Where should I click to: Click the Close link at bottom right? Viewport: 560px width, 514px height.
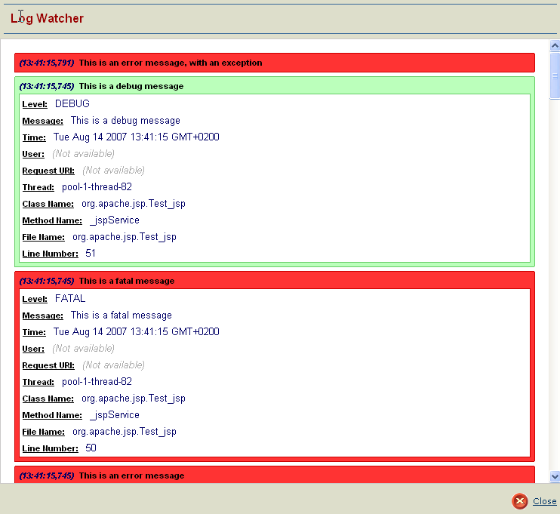[544, 501]
